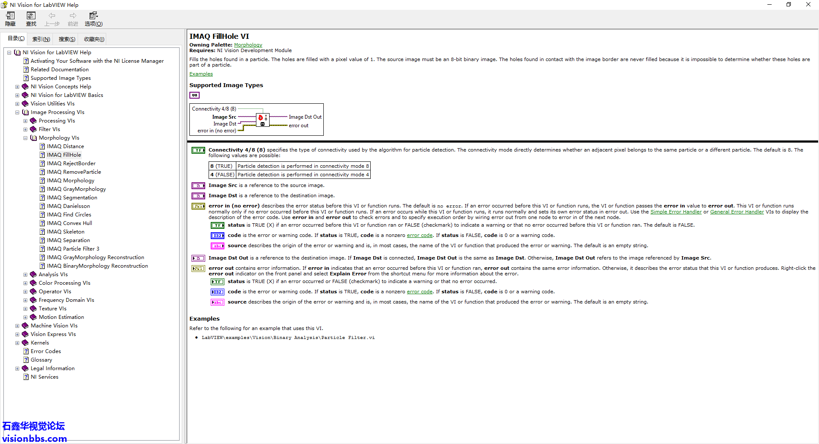Screen dimensions: 819x444
Task: Click the U8 supported image type icon
Action: tap(195, 95)
